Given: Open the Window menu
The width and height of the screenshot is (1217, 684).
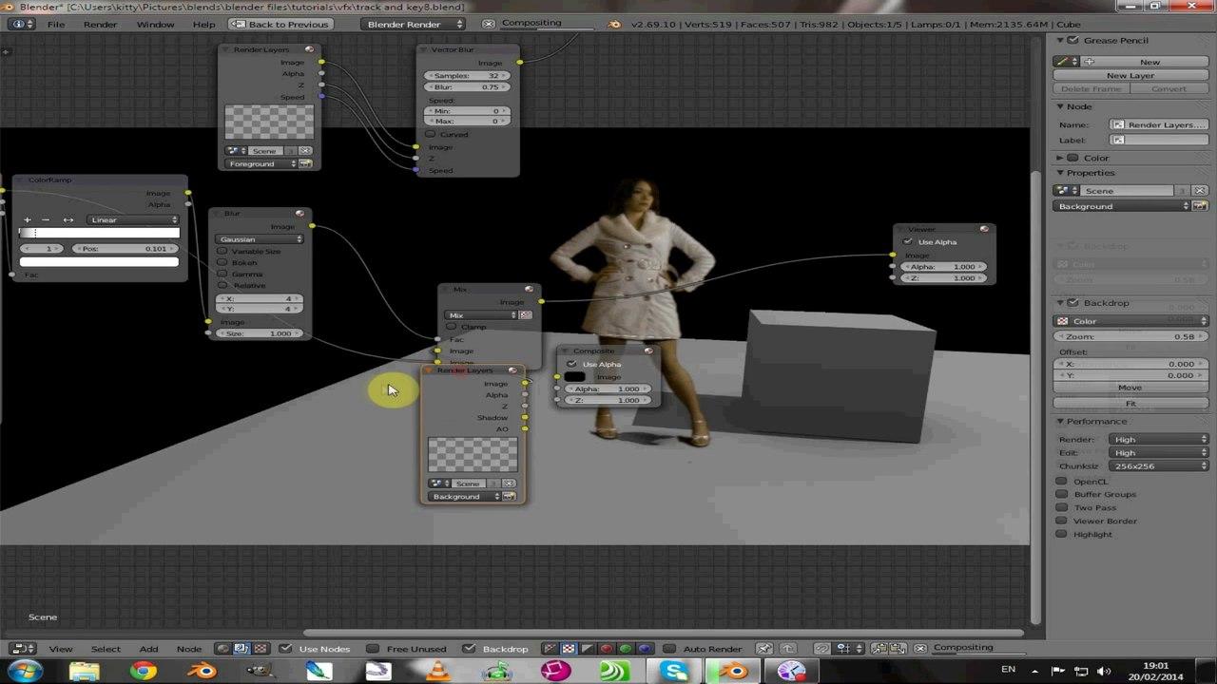Looking at the screenshot, I should [x=155, y=24].
